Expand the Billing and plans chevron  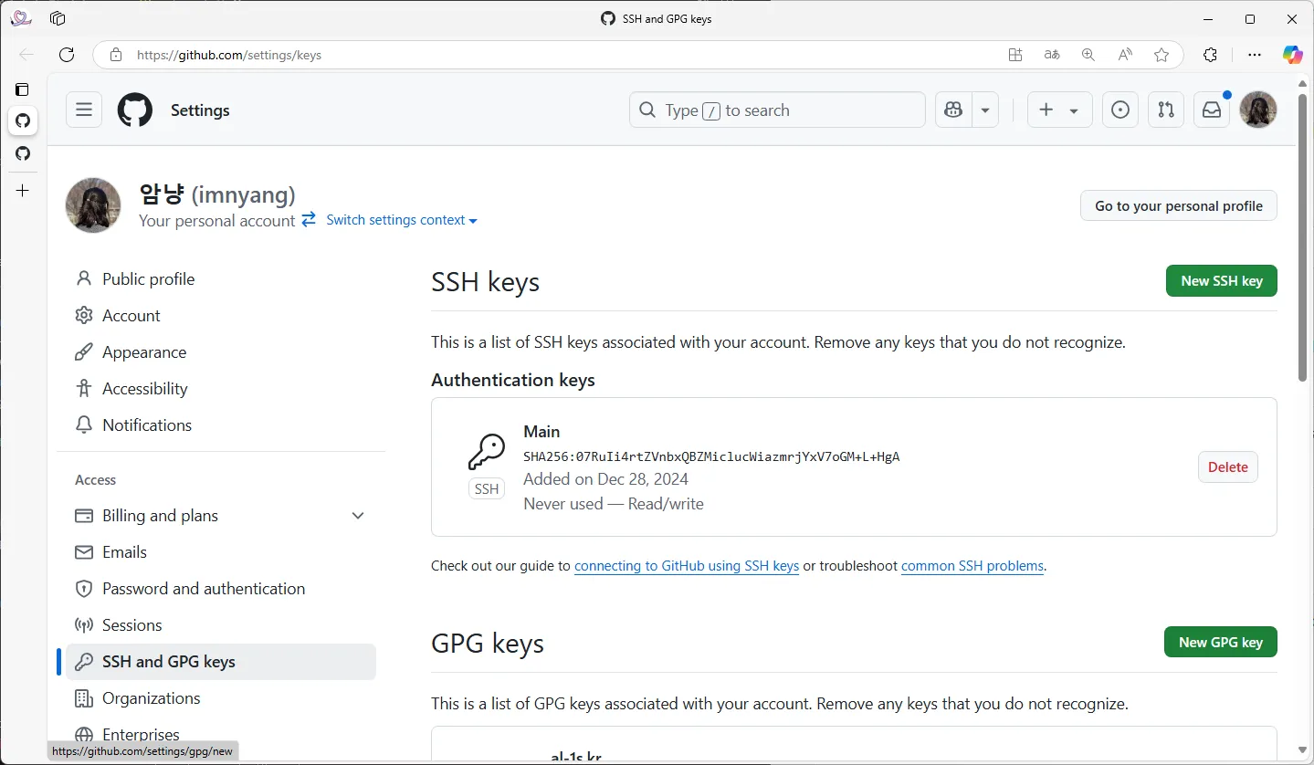(x=358, y=516)
